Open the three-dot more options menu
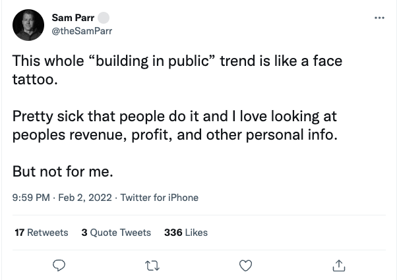397x280 pixels. [378, 18]
